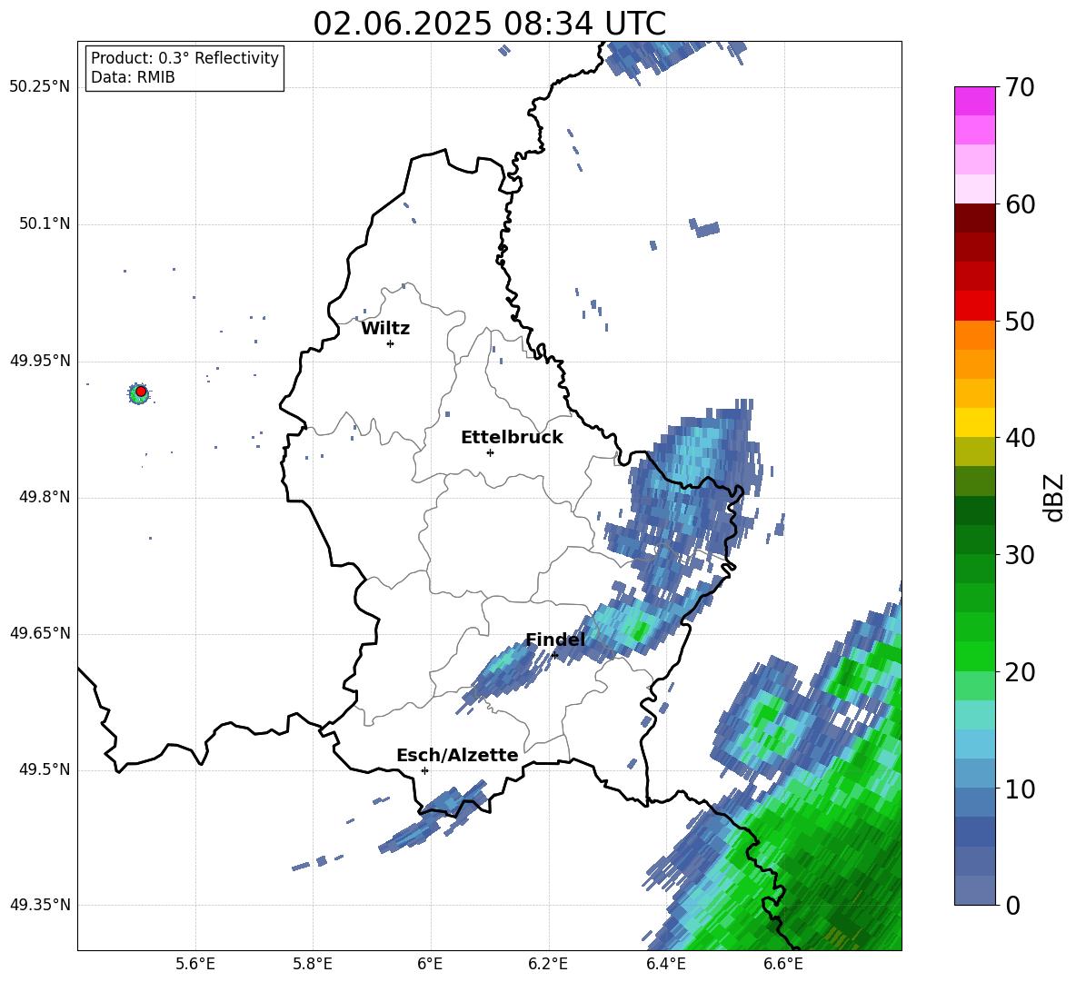Viewport: 1076px width, 982px height.
Task: Click the colorbar 10 tick label
Action: click(1021, 789)
